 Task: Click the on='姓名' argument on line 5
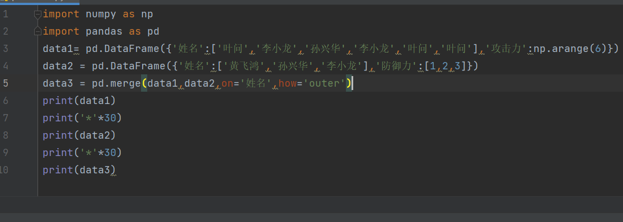point(246,83)
